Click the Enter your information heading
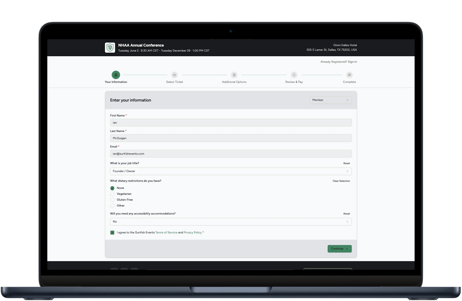The height and width of the screenshot is (301, 462). [x=131, y=100]
